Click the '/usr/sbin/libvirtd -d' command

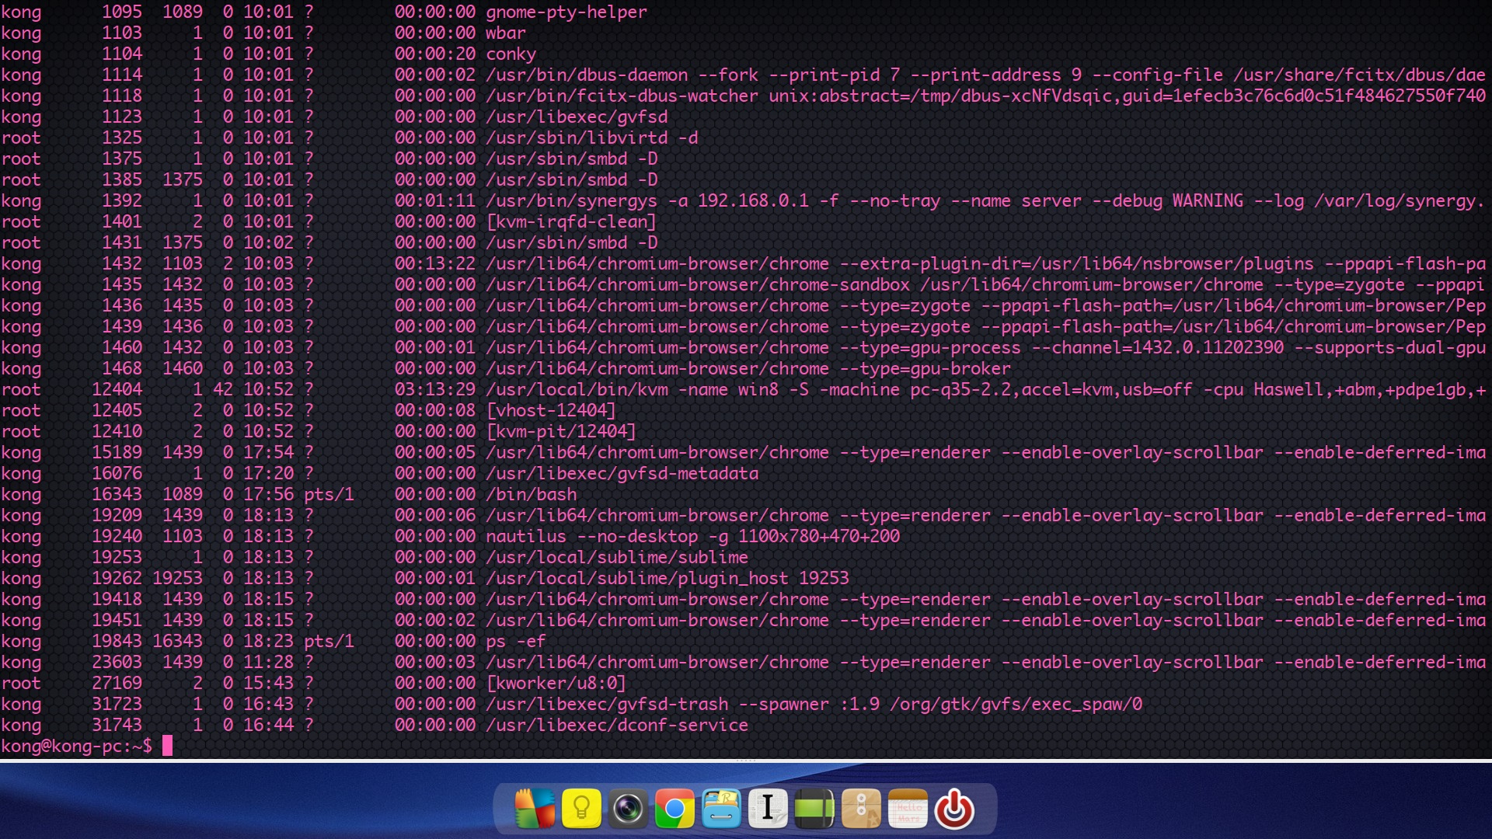pyautogui.click(x=592, y=138)
